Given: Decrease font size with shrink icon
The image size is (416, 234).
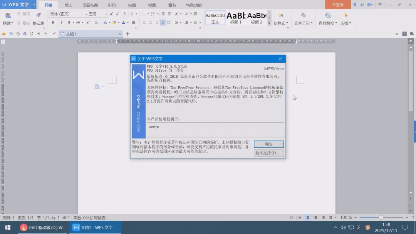Looking at the screenshot, I should click(117, 14).
